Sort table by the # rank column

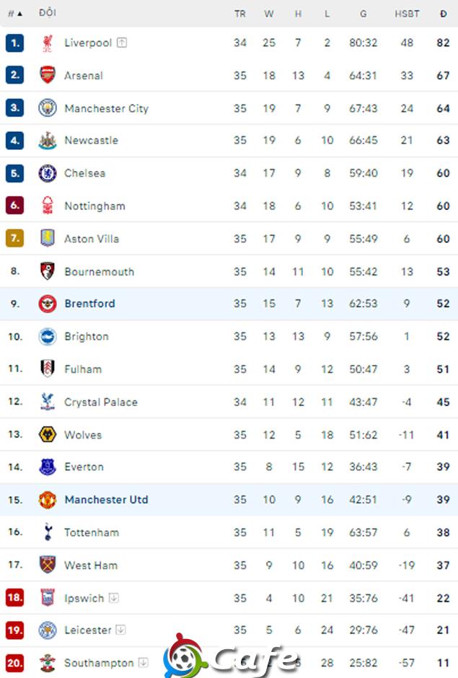(15, 14)
